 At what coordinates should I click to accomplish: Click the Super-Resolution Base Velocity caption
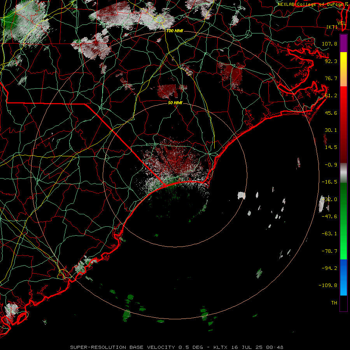click(177, 347)
